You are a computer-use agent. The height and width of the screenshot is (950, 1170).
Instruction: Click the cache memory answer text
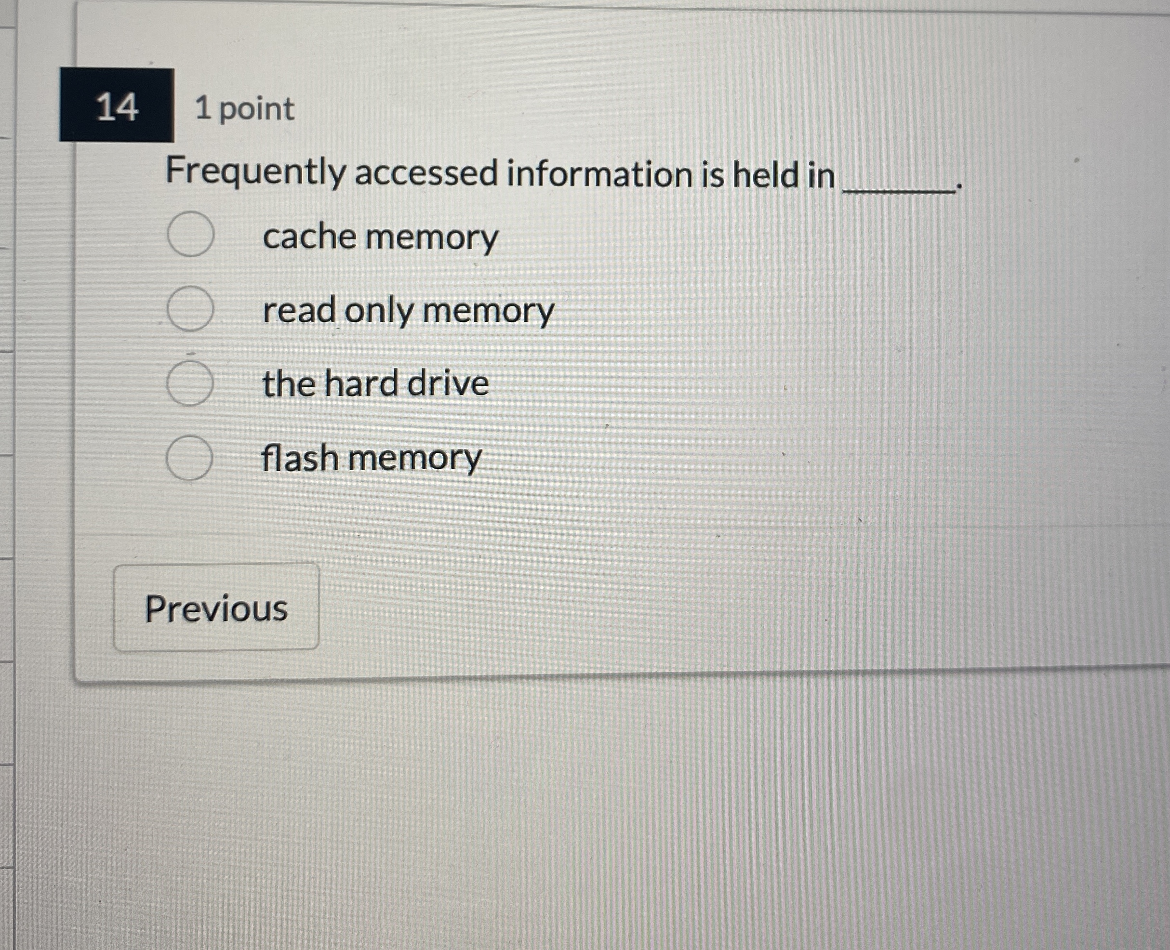(x=379, y=238)
